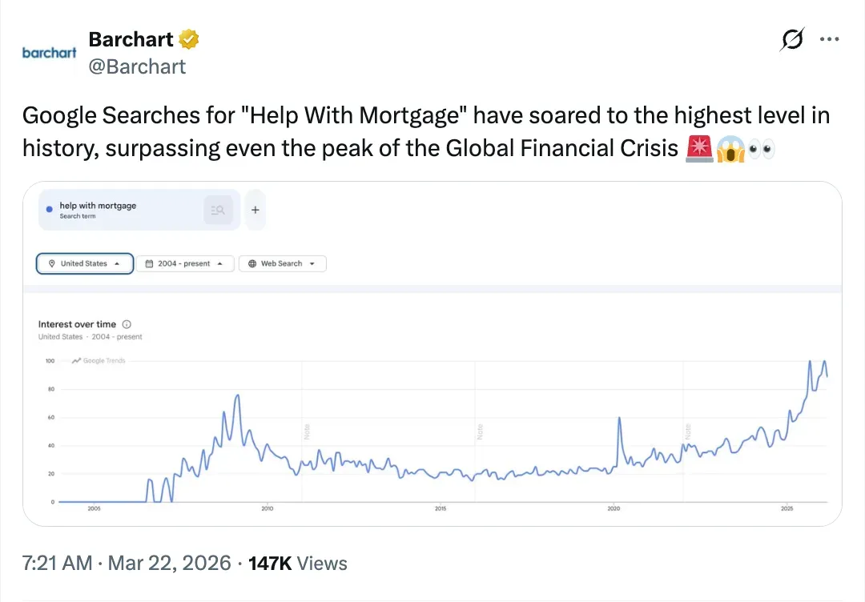Click the Note marker near 2016
The width and height of the screenshot is (865, 602).
coord(481,431)
